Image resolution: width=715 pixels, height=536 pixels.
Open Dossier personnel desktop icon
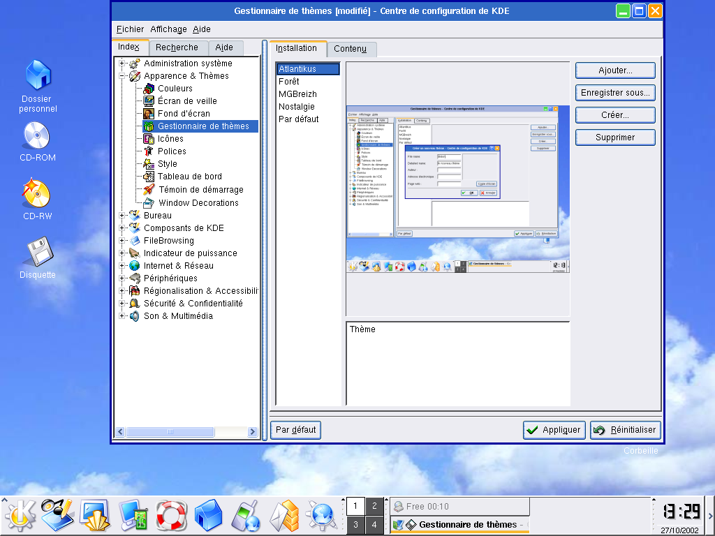click(x=38, y=75)
